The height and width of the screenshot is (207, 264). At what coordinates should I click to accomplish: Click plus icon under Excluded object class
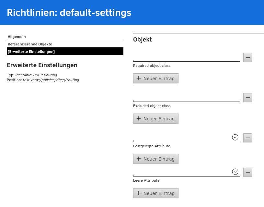tap(139, 118)
